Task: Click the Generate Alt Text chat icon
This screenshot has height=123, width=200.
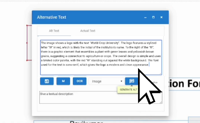Action: [132, 81]
